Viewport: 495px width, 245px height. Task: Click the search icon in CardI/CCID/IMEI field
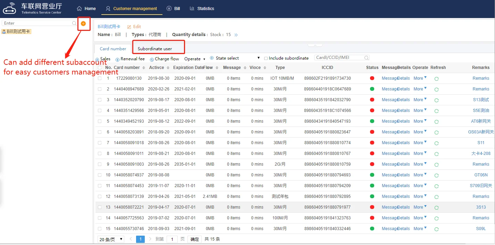coord(366,58)
